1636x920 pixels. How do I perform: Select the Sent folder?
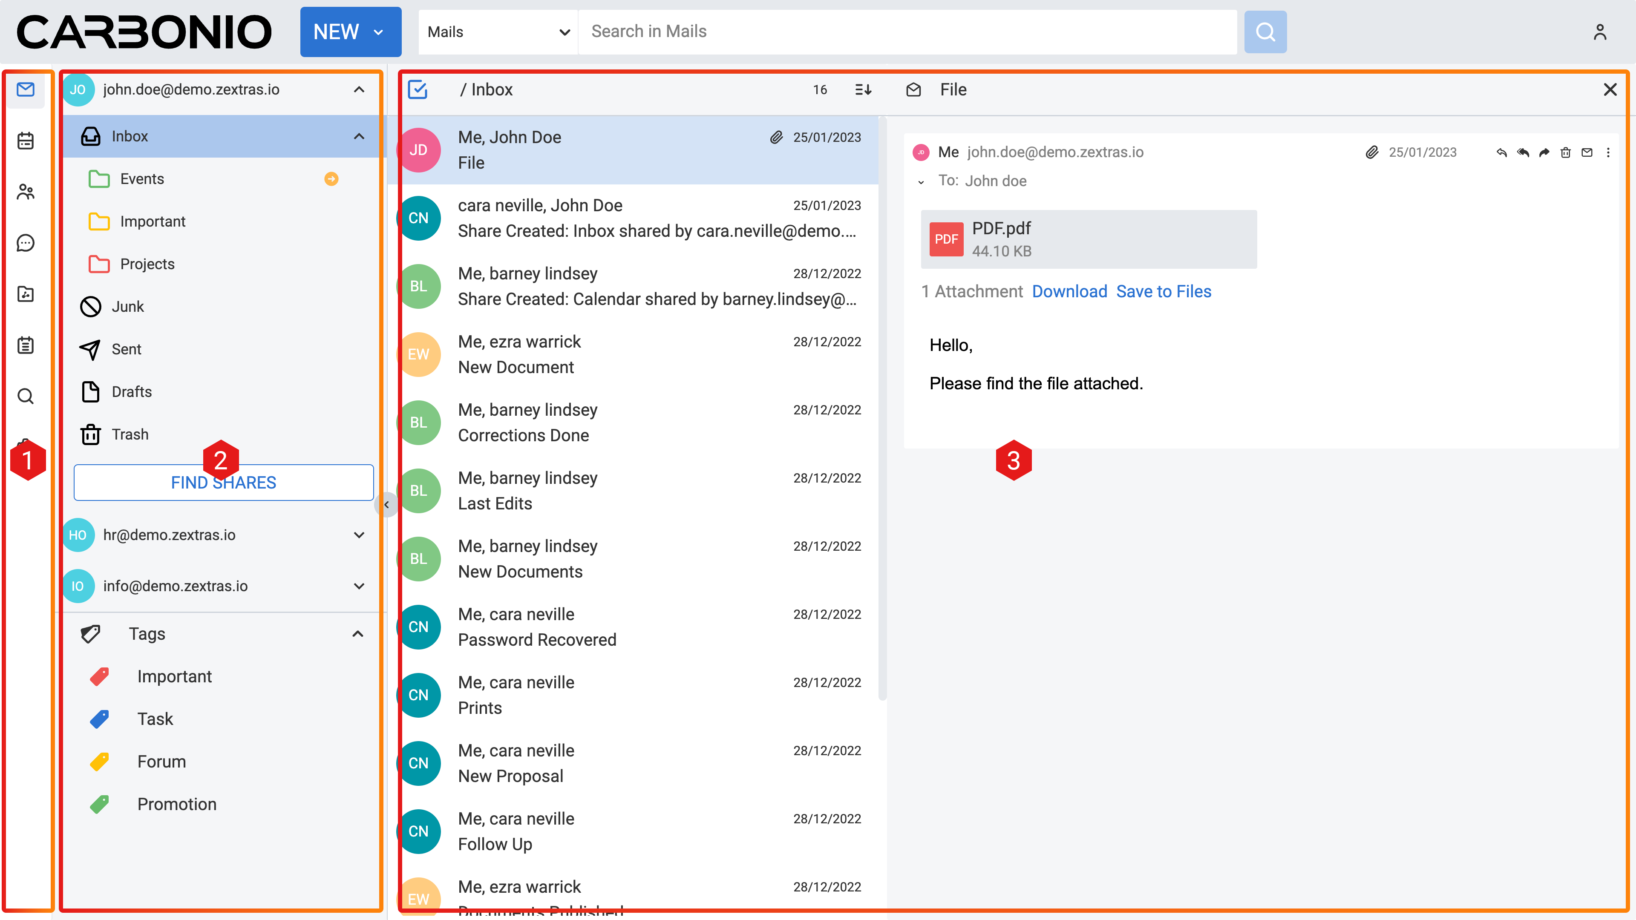point(127,349)
